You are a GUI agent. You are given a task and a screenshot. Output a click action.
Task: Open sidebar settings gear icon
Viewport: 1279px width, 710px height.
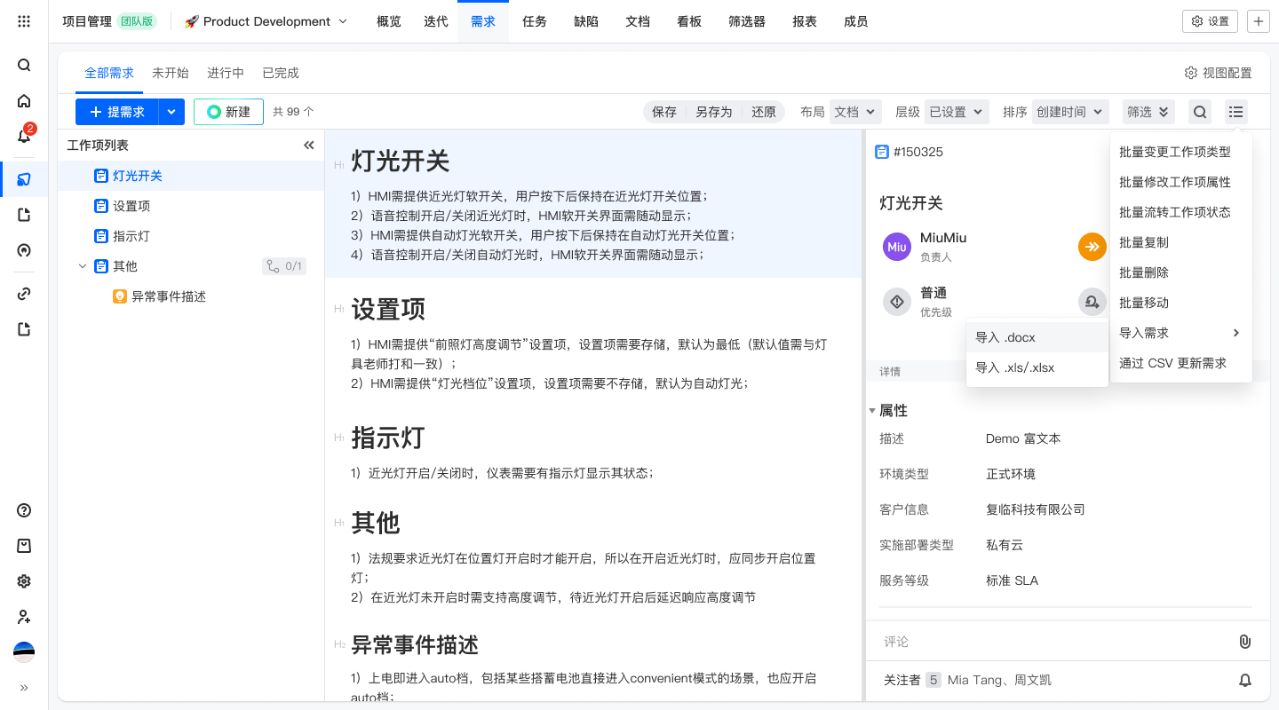pyautogui.click(x=24, y=581)
